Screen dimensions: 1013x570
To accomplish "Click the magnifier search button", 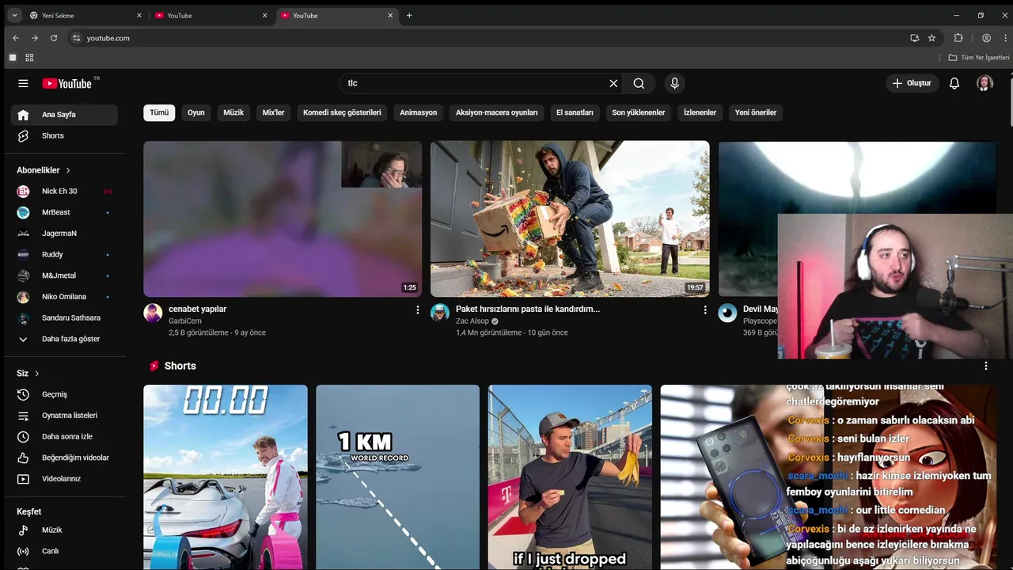I will [x=639, y=83].
